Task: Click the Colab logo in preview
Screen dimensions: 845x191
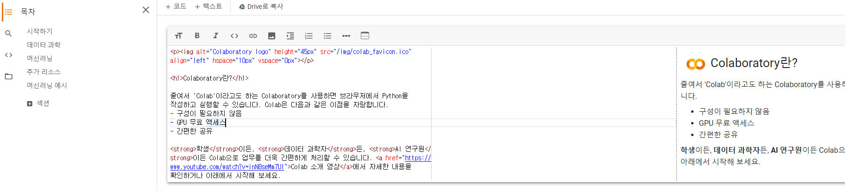Action: (695, 64)
